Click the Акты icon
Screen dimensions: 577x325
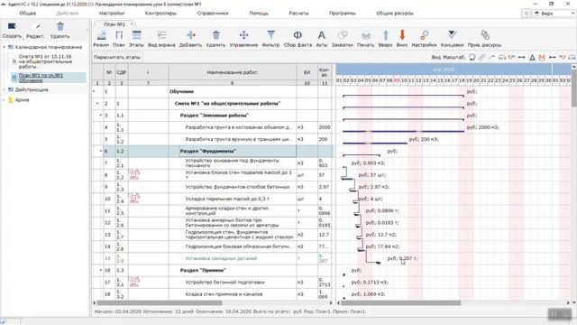coord(321,36)
